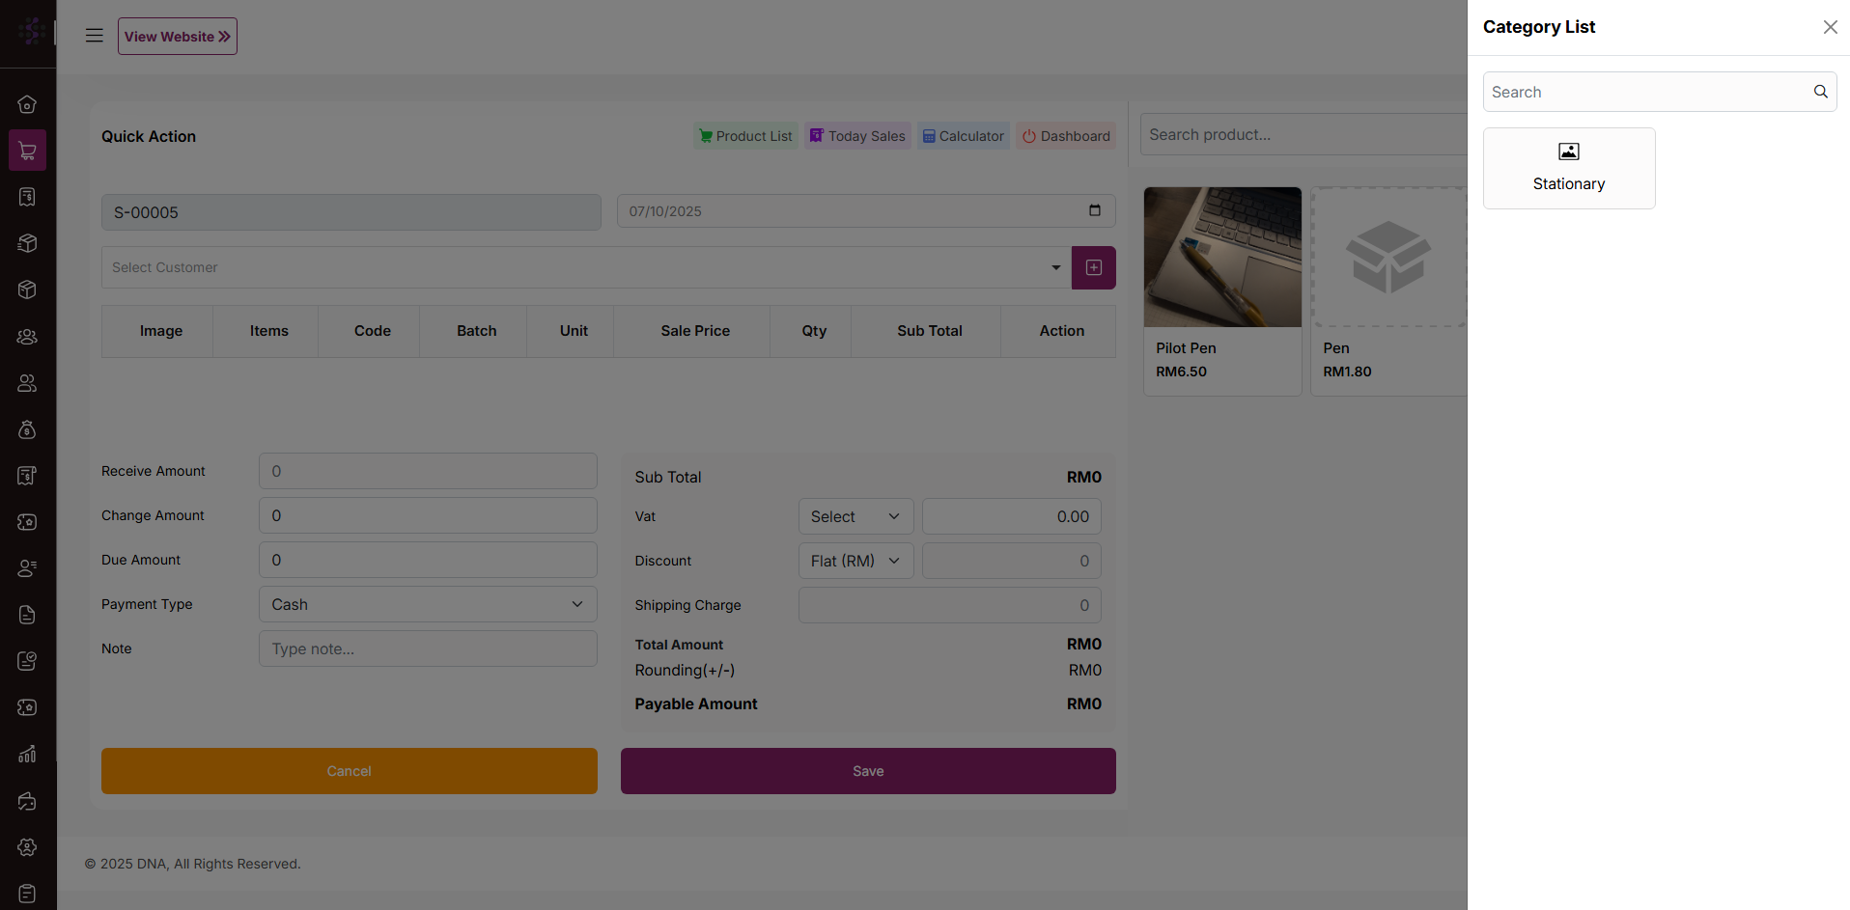This screenshot has width=1850, height=910.
Task: Close the Category List panel
Action: pyautogui.click(x=1830, y=27)
